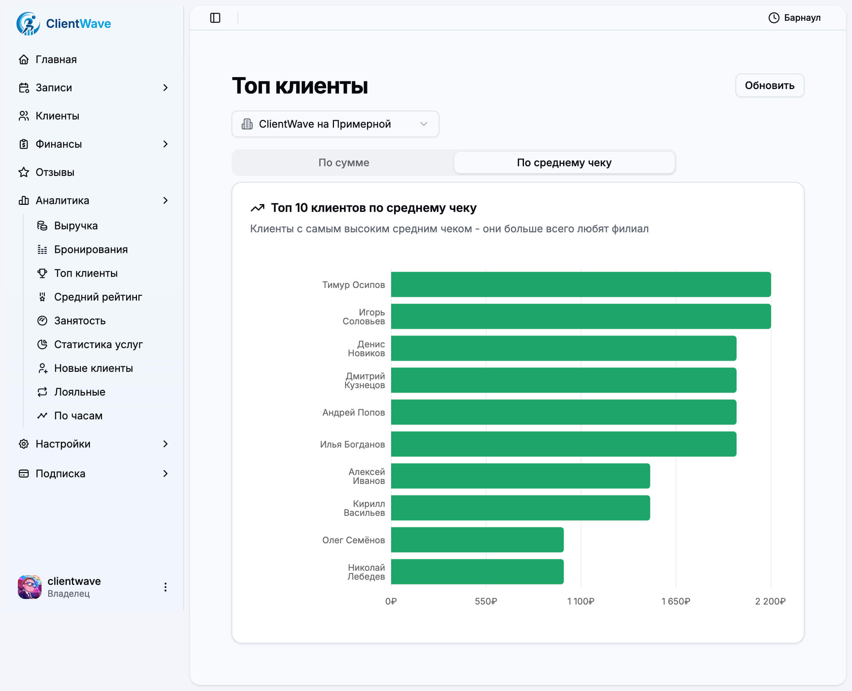Toggle the sidebar panel icon
This screenshot has height=691, width=852.
click(215, 18)
